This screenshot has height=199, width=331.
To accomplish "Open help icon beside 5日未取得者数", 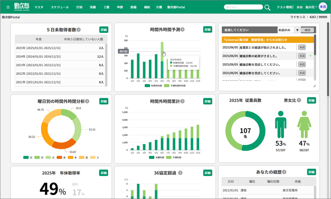I will (x=79, y=30).
